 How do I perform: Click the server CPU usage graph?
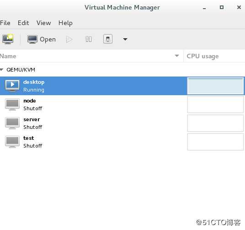[x=215, y=123]
